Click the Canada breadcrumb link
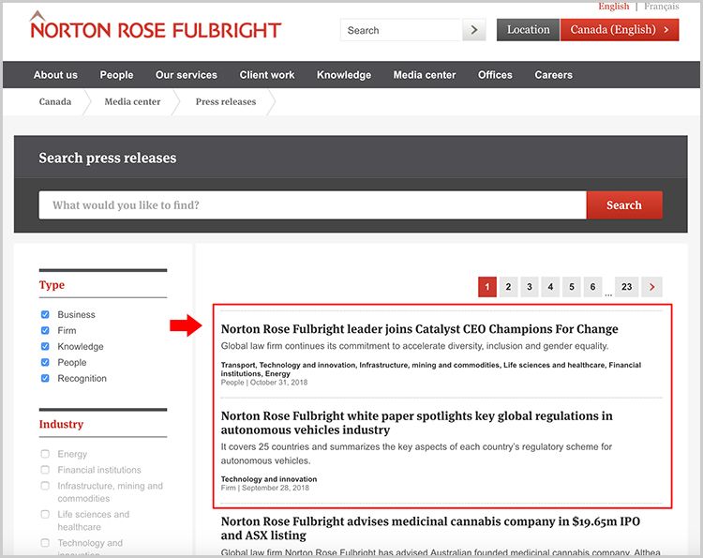 pyautogui.click(x=55, y=102)
